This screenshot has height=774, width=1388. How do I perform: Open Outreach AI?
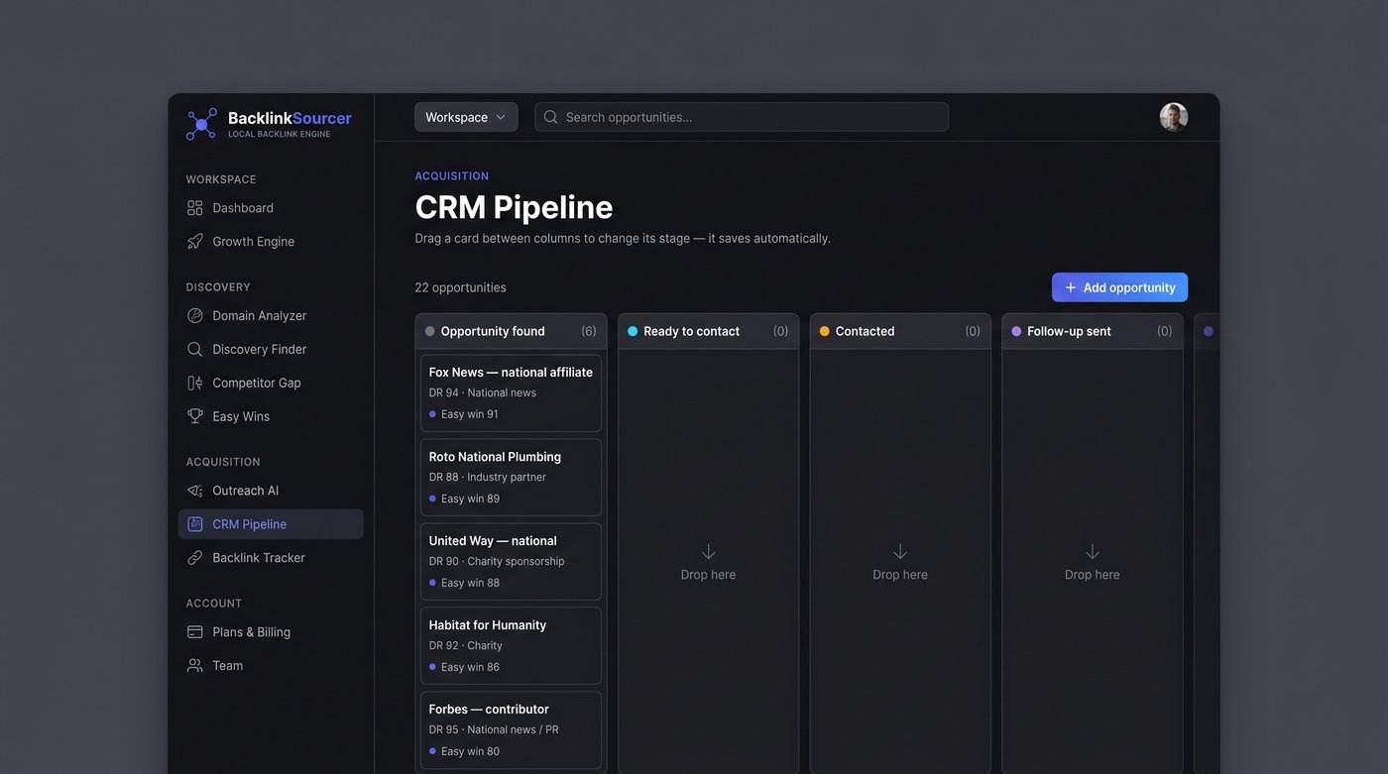(271, 492)
